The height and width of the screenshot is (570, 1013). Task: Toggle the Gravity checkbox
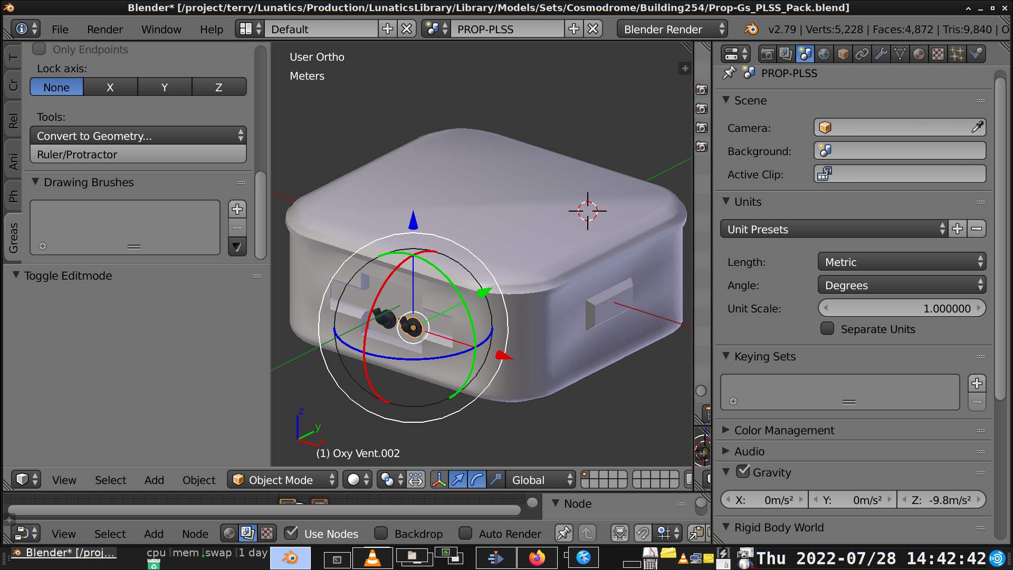click(743, 471)
